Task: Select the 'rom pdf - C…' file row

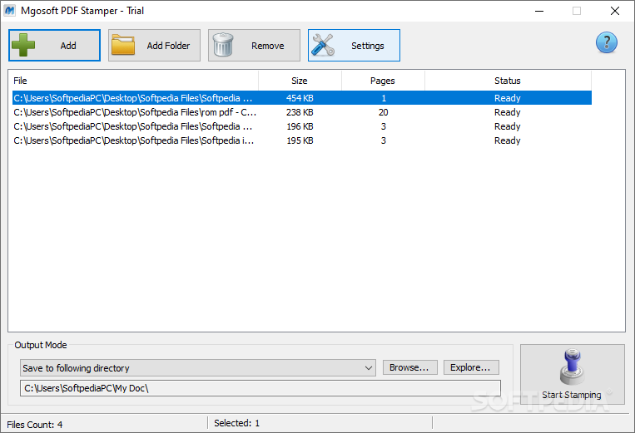Action: 302,112
